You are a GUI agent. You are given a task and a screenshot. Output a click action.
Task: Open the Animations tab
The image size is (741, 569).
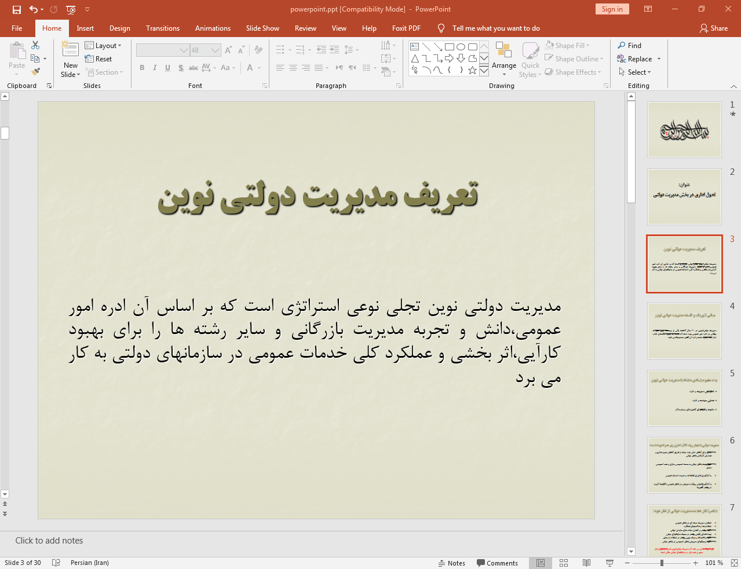click(x=213, y=28)
